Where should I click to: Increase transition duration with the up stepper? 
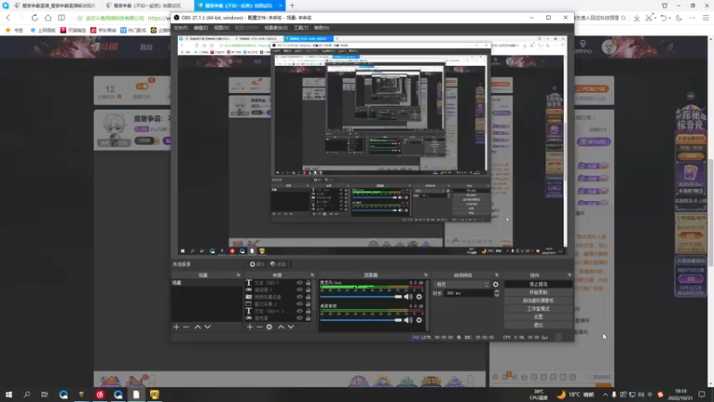[496, 291]
